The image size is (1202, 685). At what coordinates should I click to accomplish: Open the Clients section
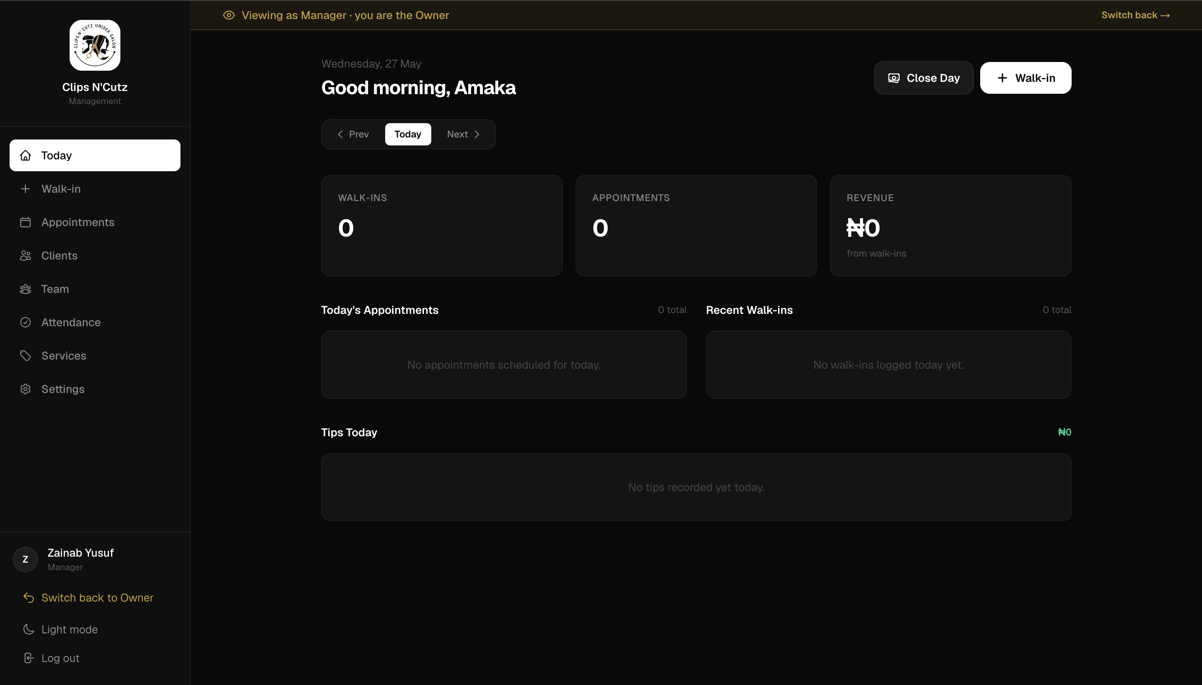(x=95, y=255)
